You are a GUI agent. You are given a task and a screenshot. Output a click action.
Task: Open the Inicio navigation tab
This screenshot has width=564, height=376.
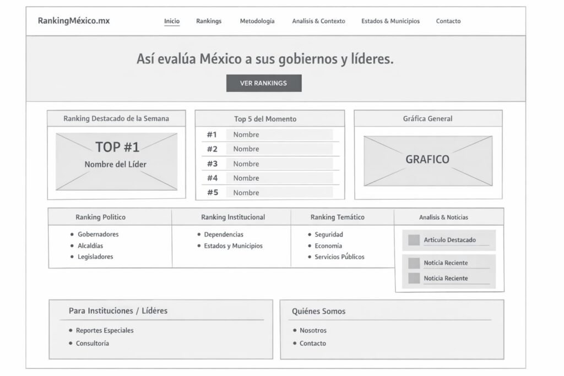(x=172, y=21)
